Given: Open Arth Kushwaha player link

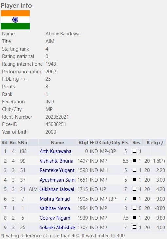Looking at the screenshot, I should point(55,151).
